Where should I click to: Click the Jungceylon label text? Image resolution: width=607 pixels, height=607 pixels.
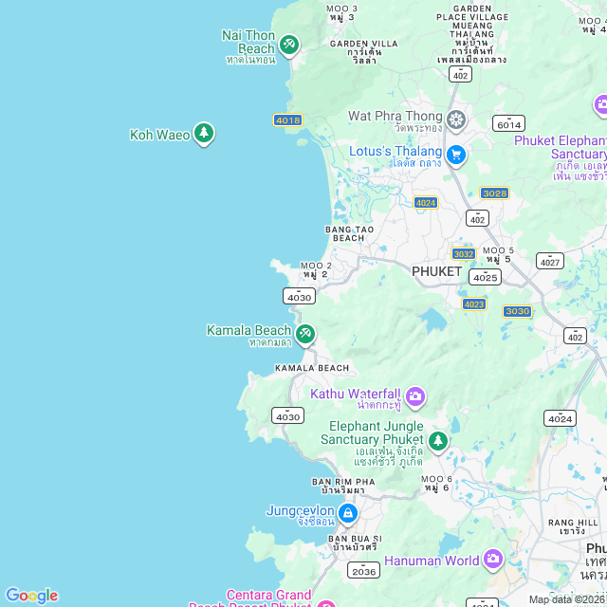300,510
